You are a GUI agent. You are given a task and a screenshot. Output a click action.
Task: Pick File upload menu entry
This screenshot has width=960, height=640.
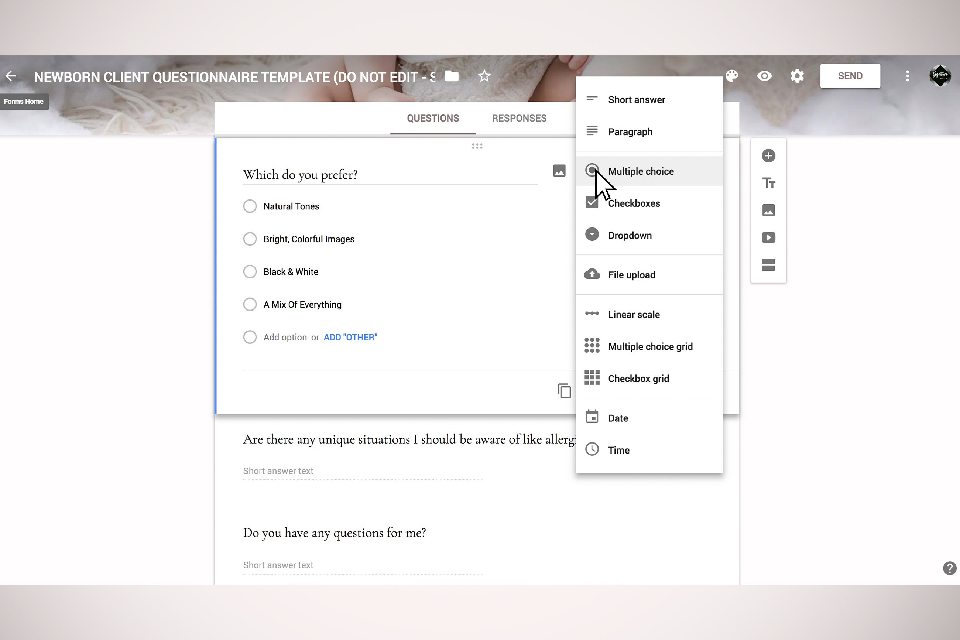pos(631,275)
